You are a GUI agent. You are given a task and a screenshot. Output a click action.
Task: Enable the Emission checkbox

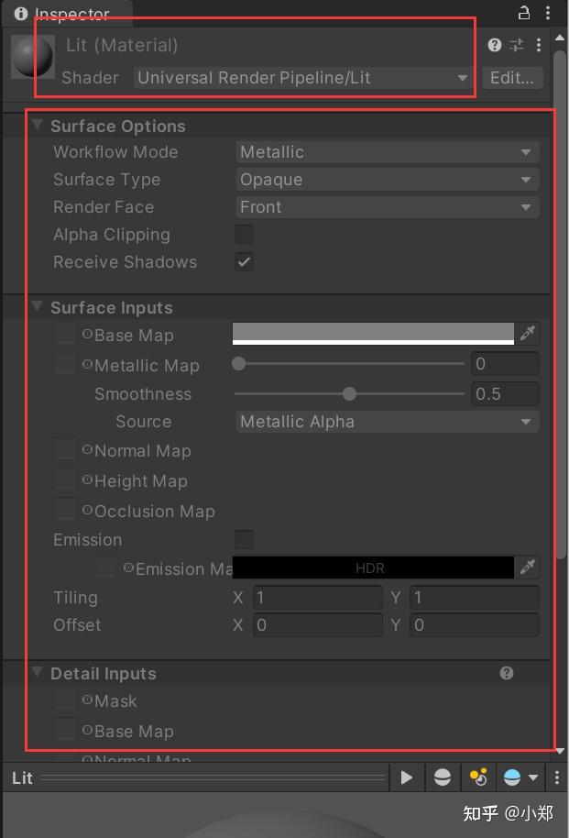tap(244, 539)
